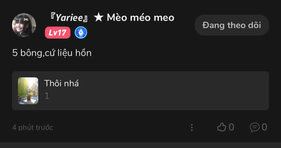Screen dimensions: 281x148
Task: Toggle the "Đang theo dõi" following button
Action: tap(232, 25)
